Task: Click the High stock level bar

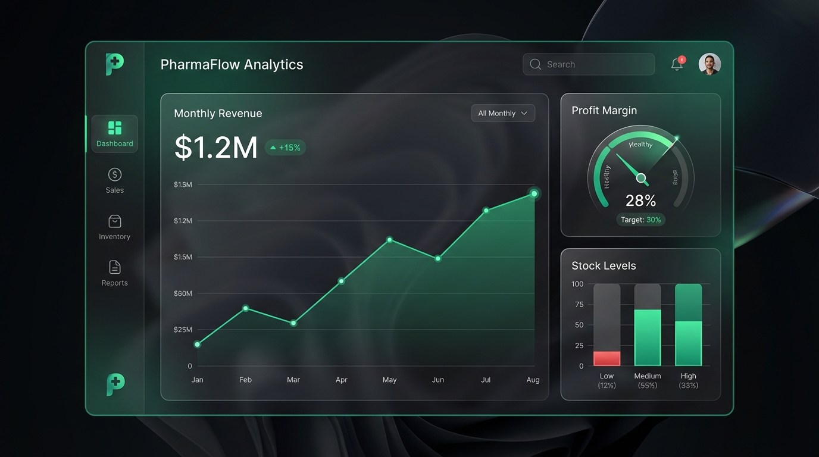Action: coord(688,343)
